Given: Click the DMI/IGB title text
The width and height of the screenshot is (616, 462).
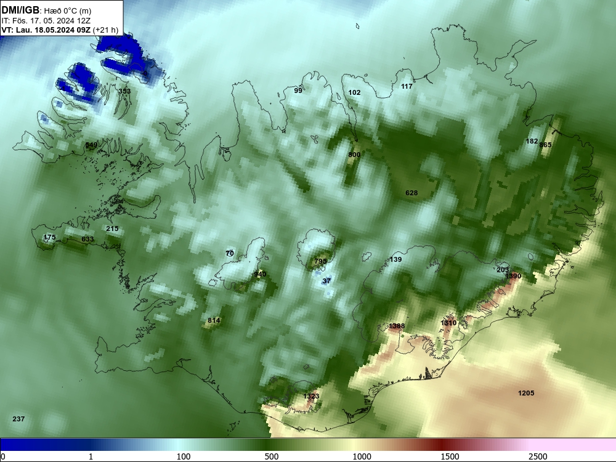Looking at the screenshot, I should click(x=20, y=10).
